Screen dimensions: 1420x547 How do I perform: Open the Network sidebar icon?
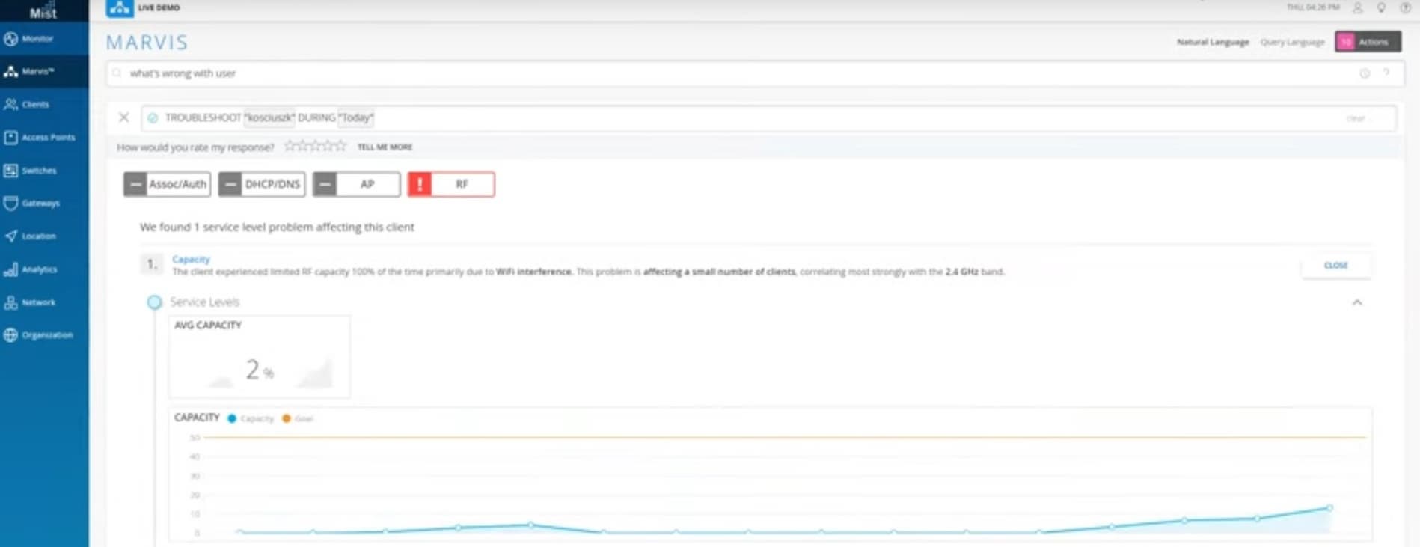[11, 302]
